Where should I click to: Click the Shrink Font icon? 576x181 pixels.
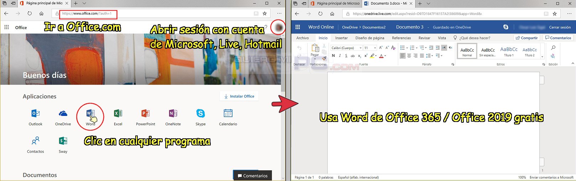387,48
